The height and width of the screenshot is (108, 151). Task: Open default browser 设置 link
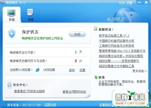(82, 70)
